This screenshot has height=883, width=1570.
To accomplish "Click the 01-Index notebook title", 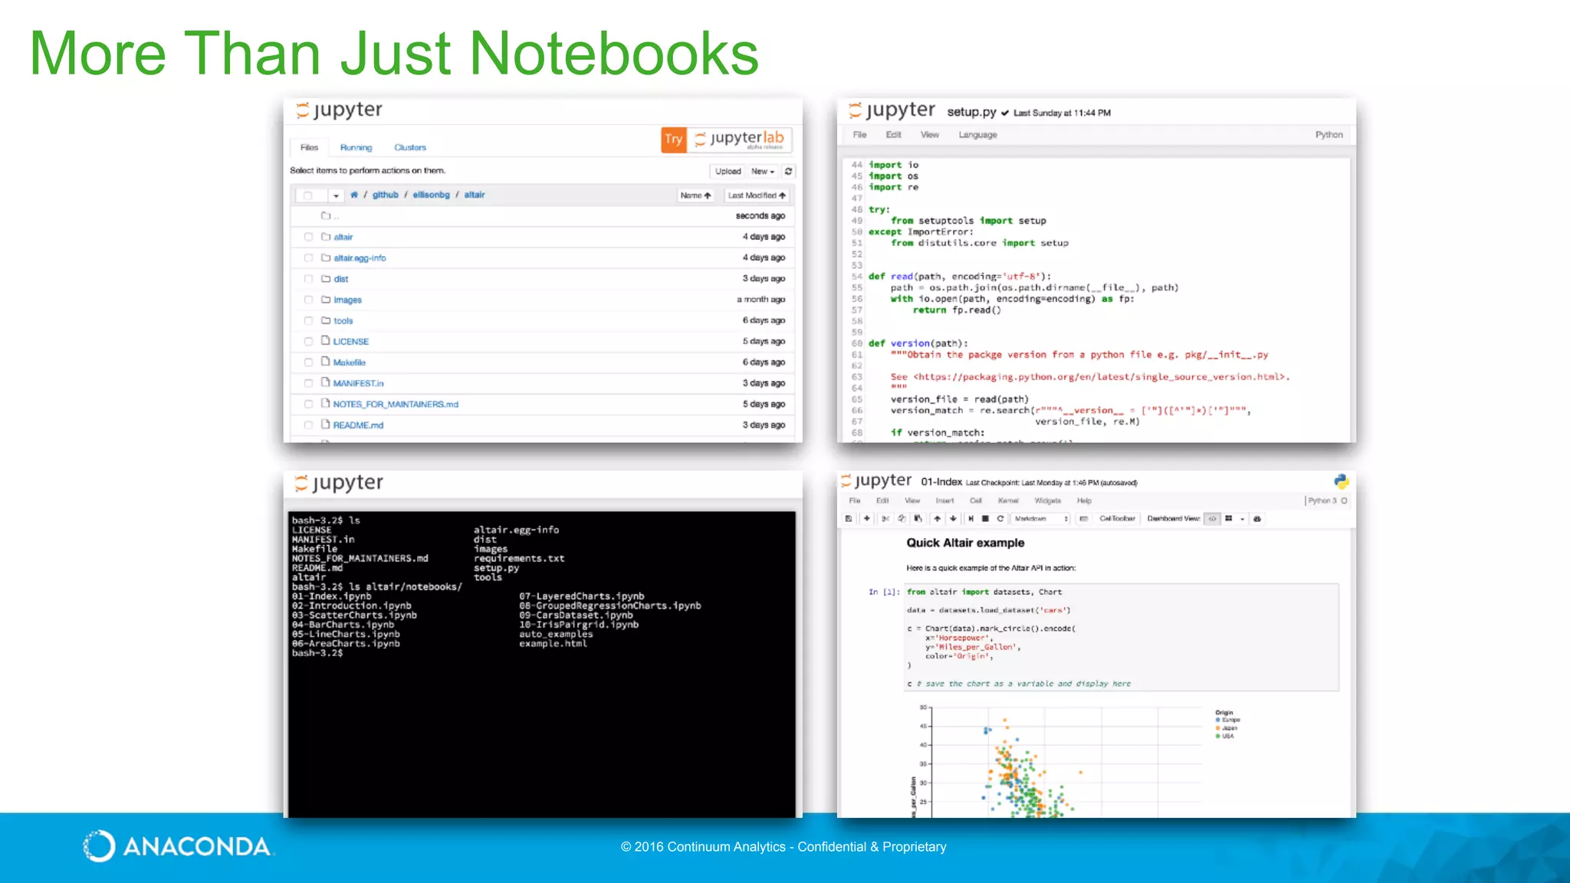I will click(941, 482).
